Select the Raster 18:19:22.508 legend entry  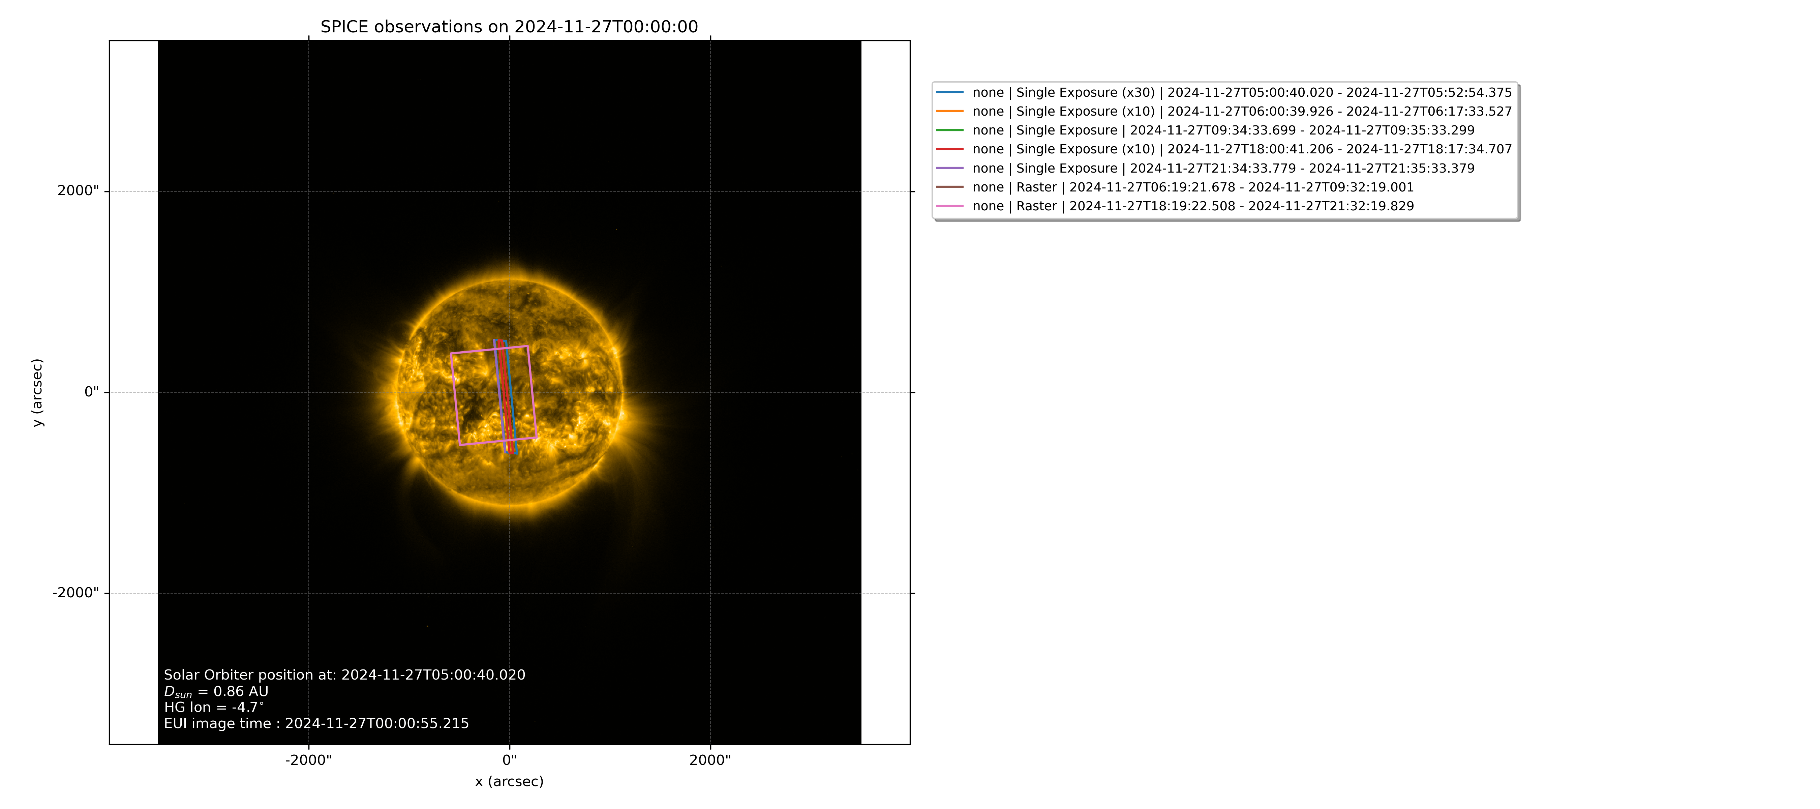click(x=1193, y=206)
